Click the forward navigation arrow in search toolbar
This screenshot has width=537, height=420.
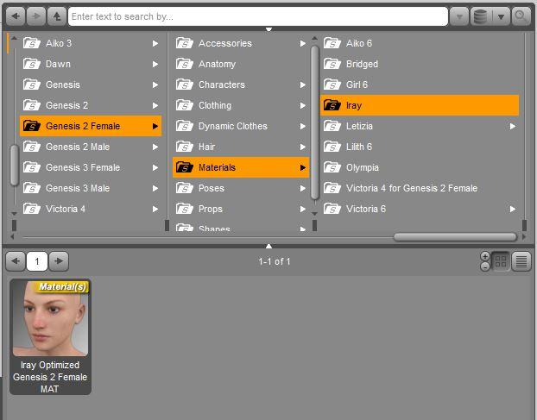(36, 16)
